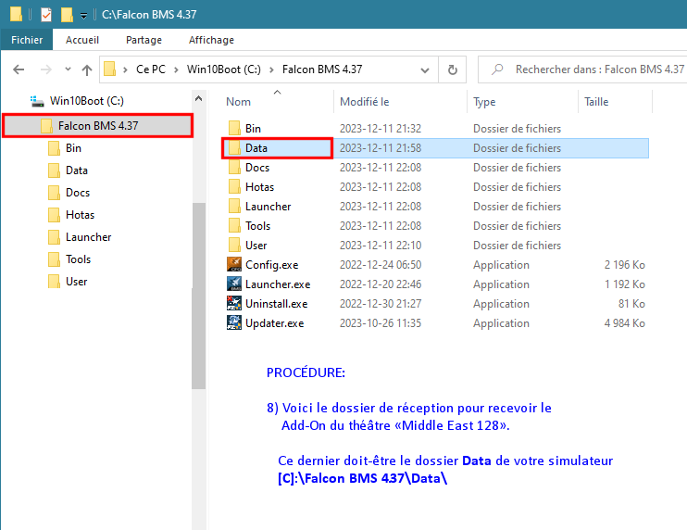Refresh the current folder view
Screen dimensions: 687x530
[x=452, y=69]
